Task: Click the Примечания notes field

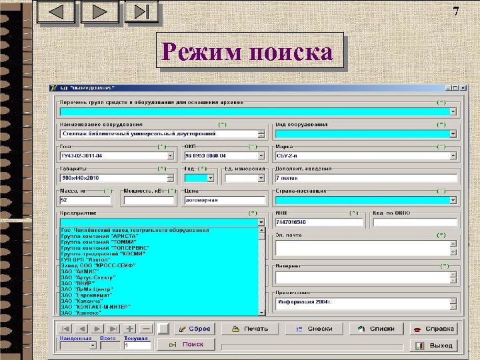Action: [x=363, y=304]
